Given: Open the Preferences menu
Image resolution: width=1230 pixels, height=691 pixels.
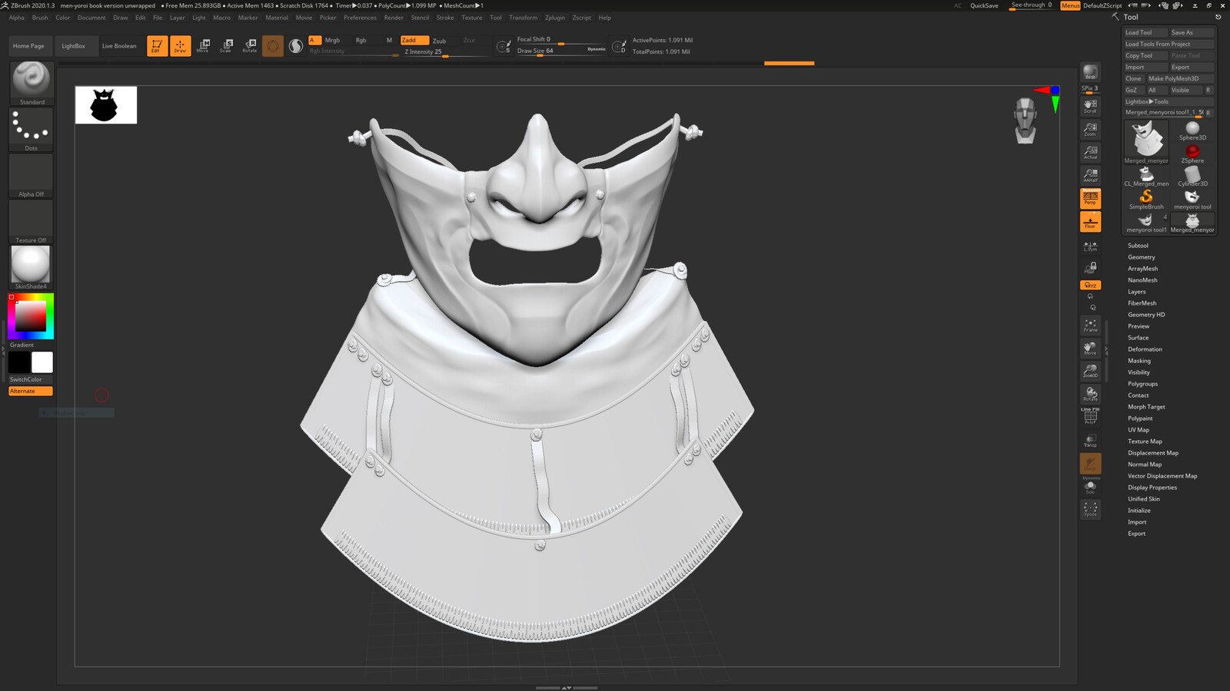Looking at the screenshot, I should (x=360, y=18).
